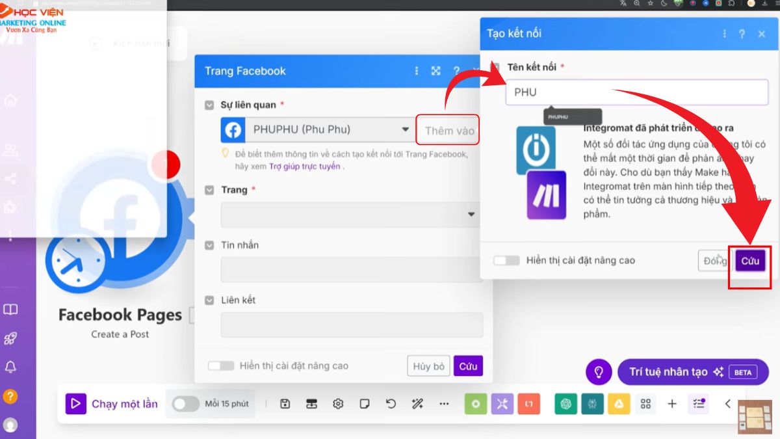This screenshot has width=780, height=439.
Task: Open Trang Facebook panel three-dot menu
Action: tap(417, 71)
